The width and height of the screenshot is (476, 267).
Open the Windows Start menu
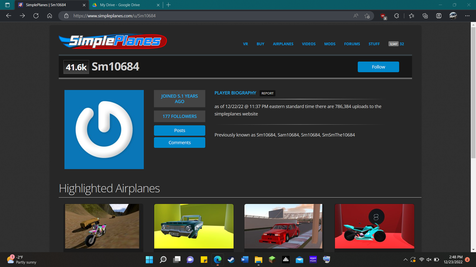[x=149, y=260]
